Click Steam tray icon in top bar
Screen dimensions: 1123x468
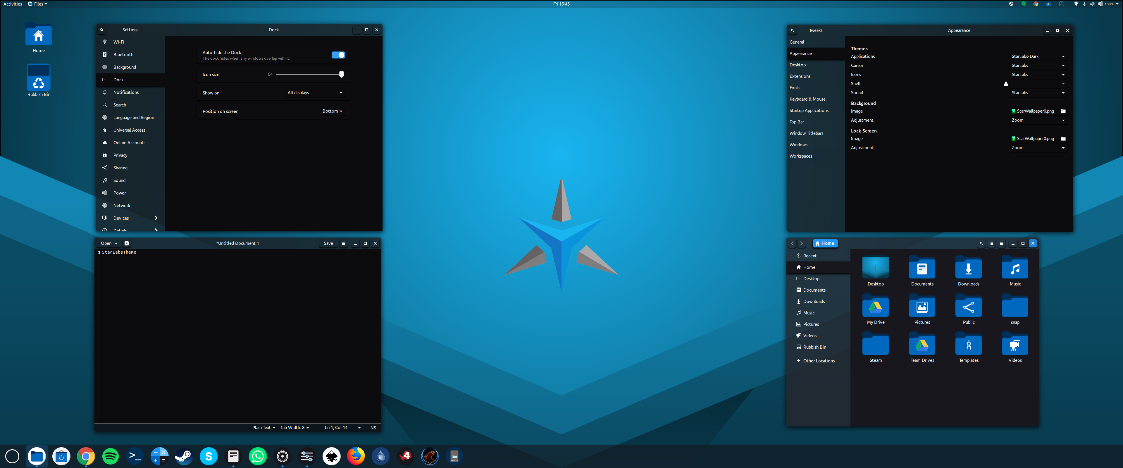(x=1011, y=4)
